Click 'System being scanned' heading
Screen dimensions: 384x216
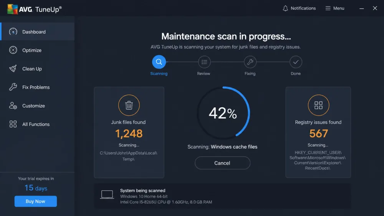coord(142,190)
